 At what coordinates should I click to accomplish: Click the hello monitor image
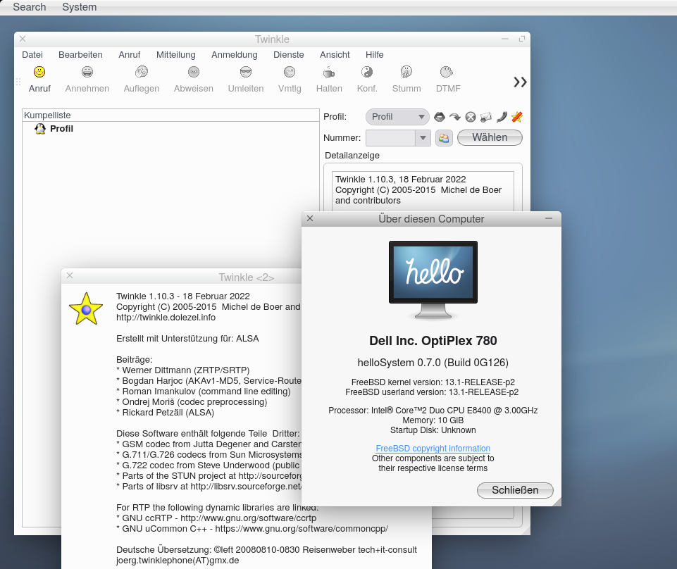click(x=433, y=280)
